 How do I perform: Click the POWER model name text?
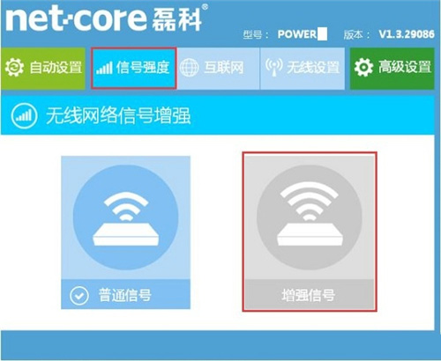point(297,34)
